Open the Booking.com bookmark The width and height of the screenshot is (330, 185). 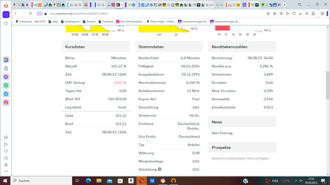(70, 21)
